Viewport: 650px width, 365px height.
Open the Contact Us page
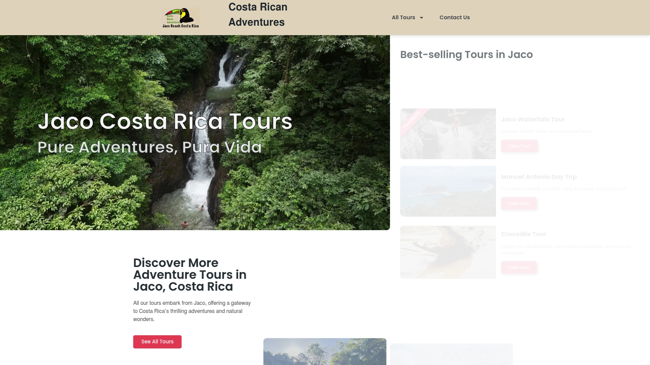pyautogui.click(x=454, y=18)
